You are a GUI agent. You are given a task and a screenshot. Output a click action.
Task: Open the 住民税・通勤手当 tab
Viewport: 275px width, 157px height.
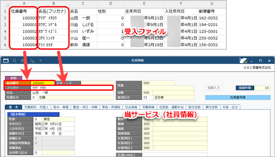pyautogui.click(x=171, y=107)
